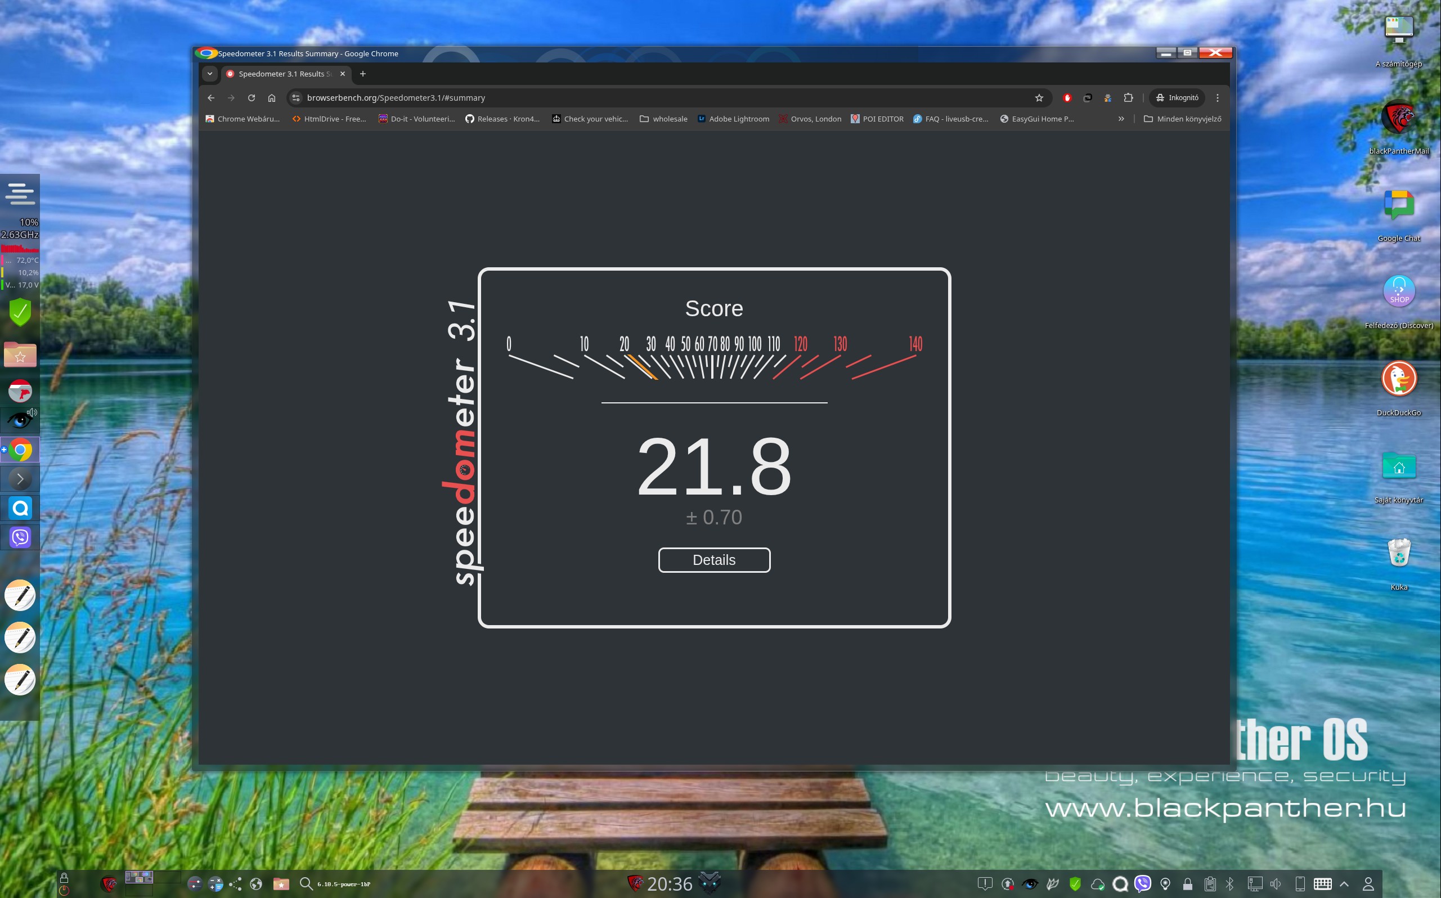This screenshot has width=1441, height=898.
Task: Open the Minden könyvjelző bookmarks folder
Action: [1182, 119]
